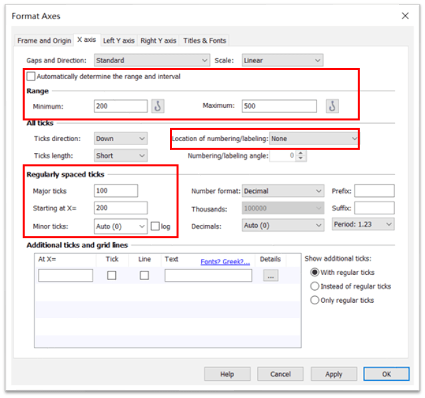Open the Titles & Fonts tab
425x398 pixels.
(x=205, y=41)
